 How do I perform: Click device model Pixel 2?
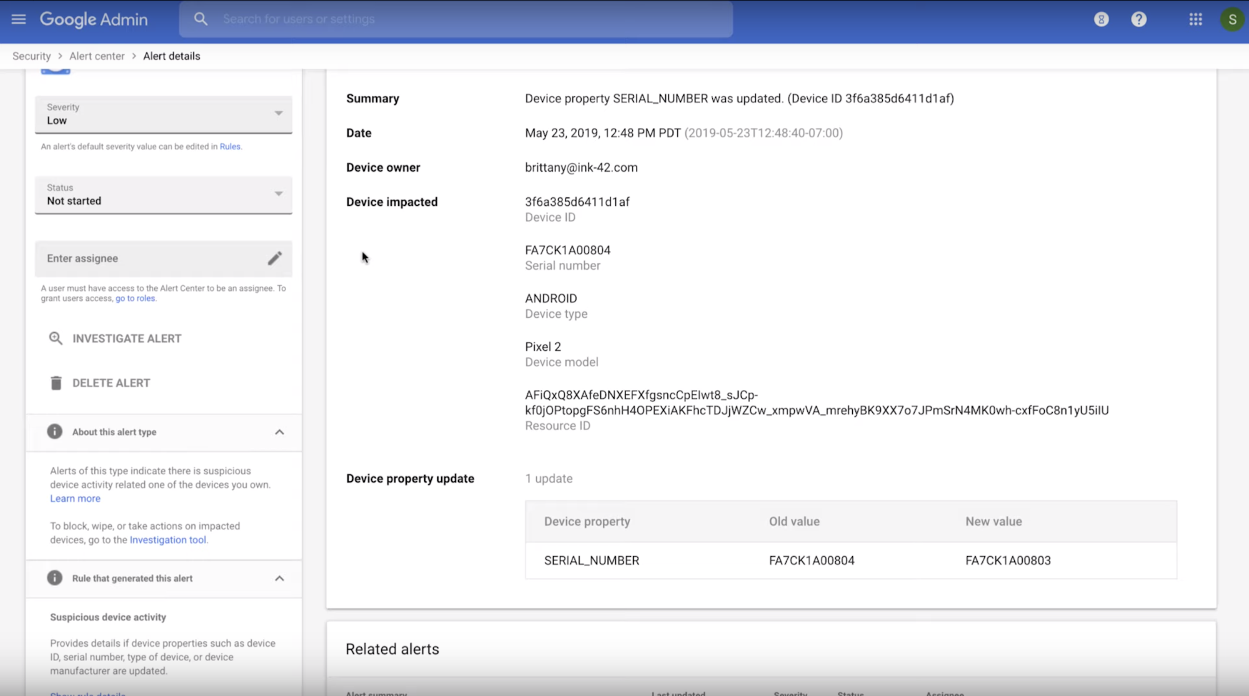pos(543,346)
